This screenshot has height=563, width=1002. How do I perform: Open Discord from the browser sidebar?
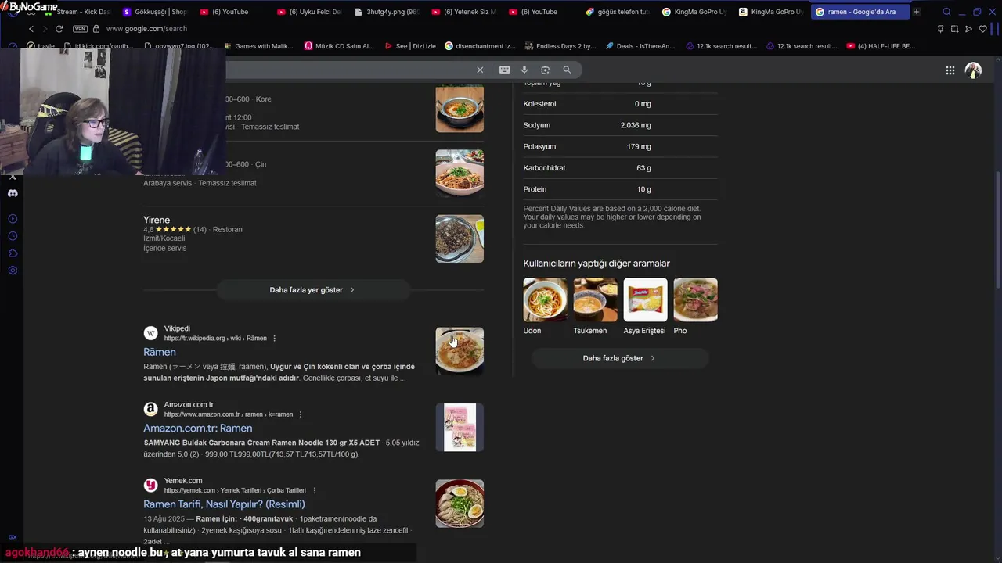pos(13,193)
